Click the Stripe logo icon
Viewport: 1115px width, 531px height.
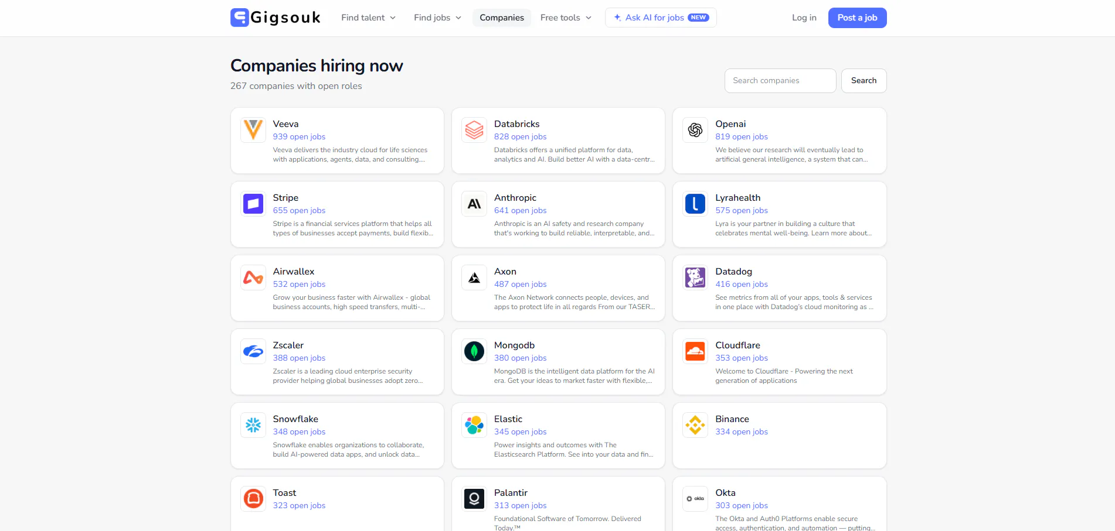(253, 204)
